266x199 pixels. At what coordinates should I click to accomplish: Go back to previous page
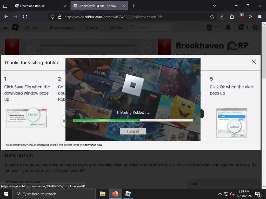[x=6, y=17]
